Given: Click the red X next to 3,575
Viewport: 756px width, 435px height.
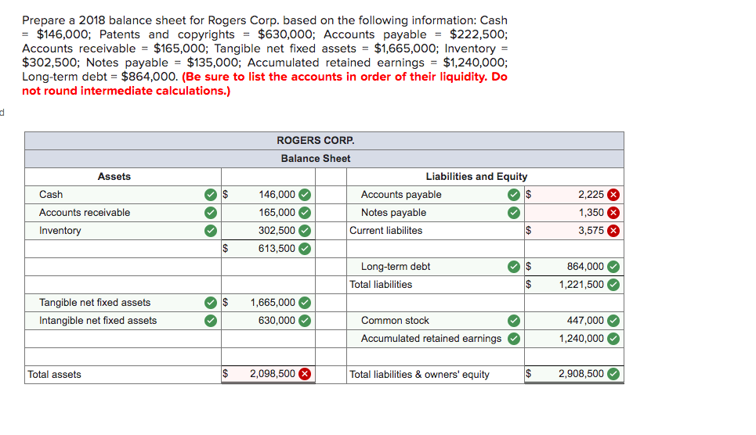Looking at the screenshot, I should tap(613, 231).
